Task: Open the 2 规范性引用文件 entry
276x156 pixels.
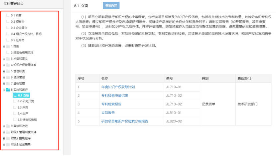Action: click(22, 52)
